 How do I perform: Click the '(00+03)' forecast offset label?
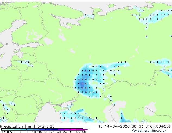[x=162, y=126]
